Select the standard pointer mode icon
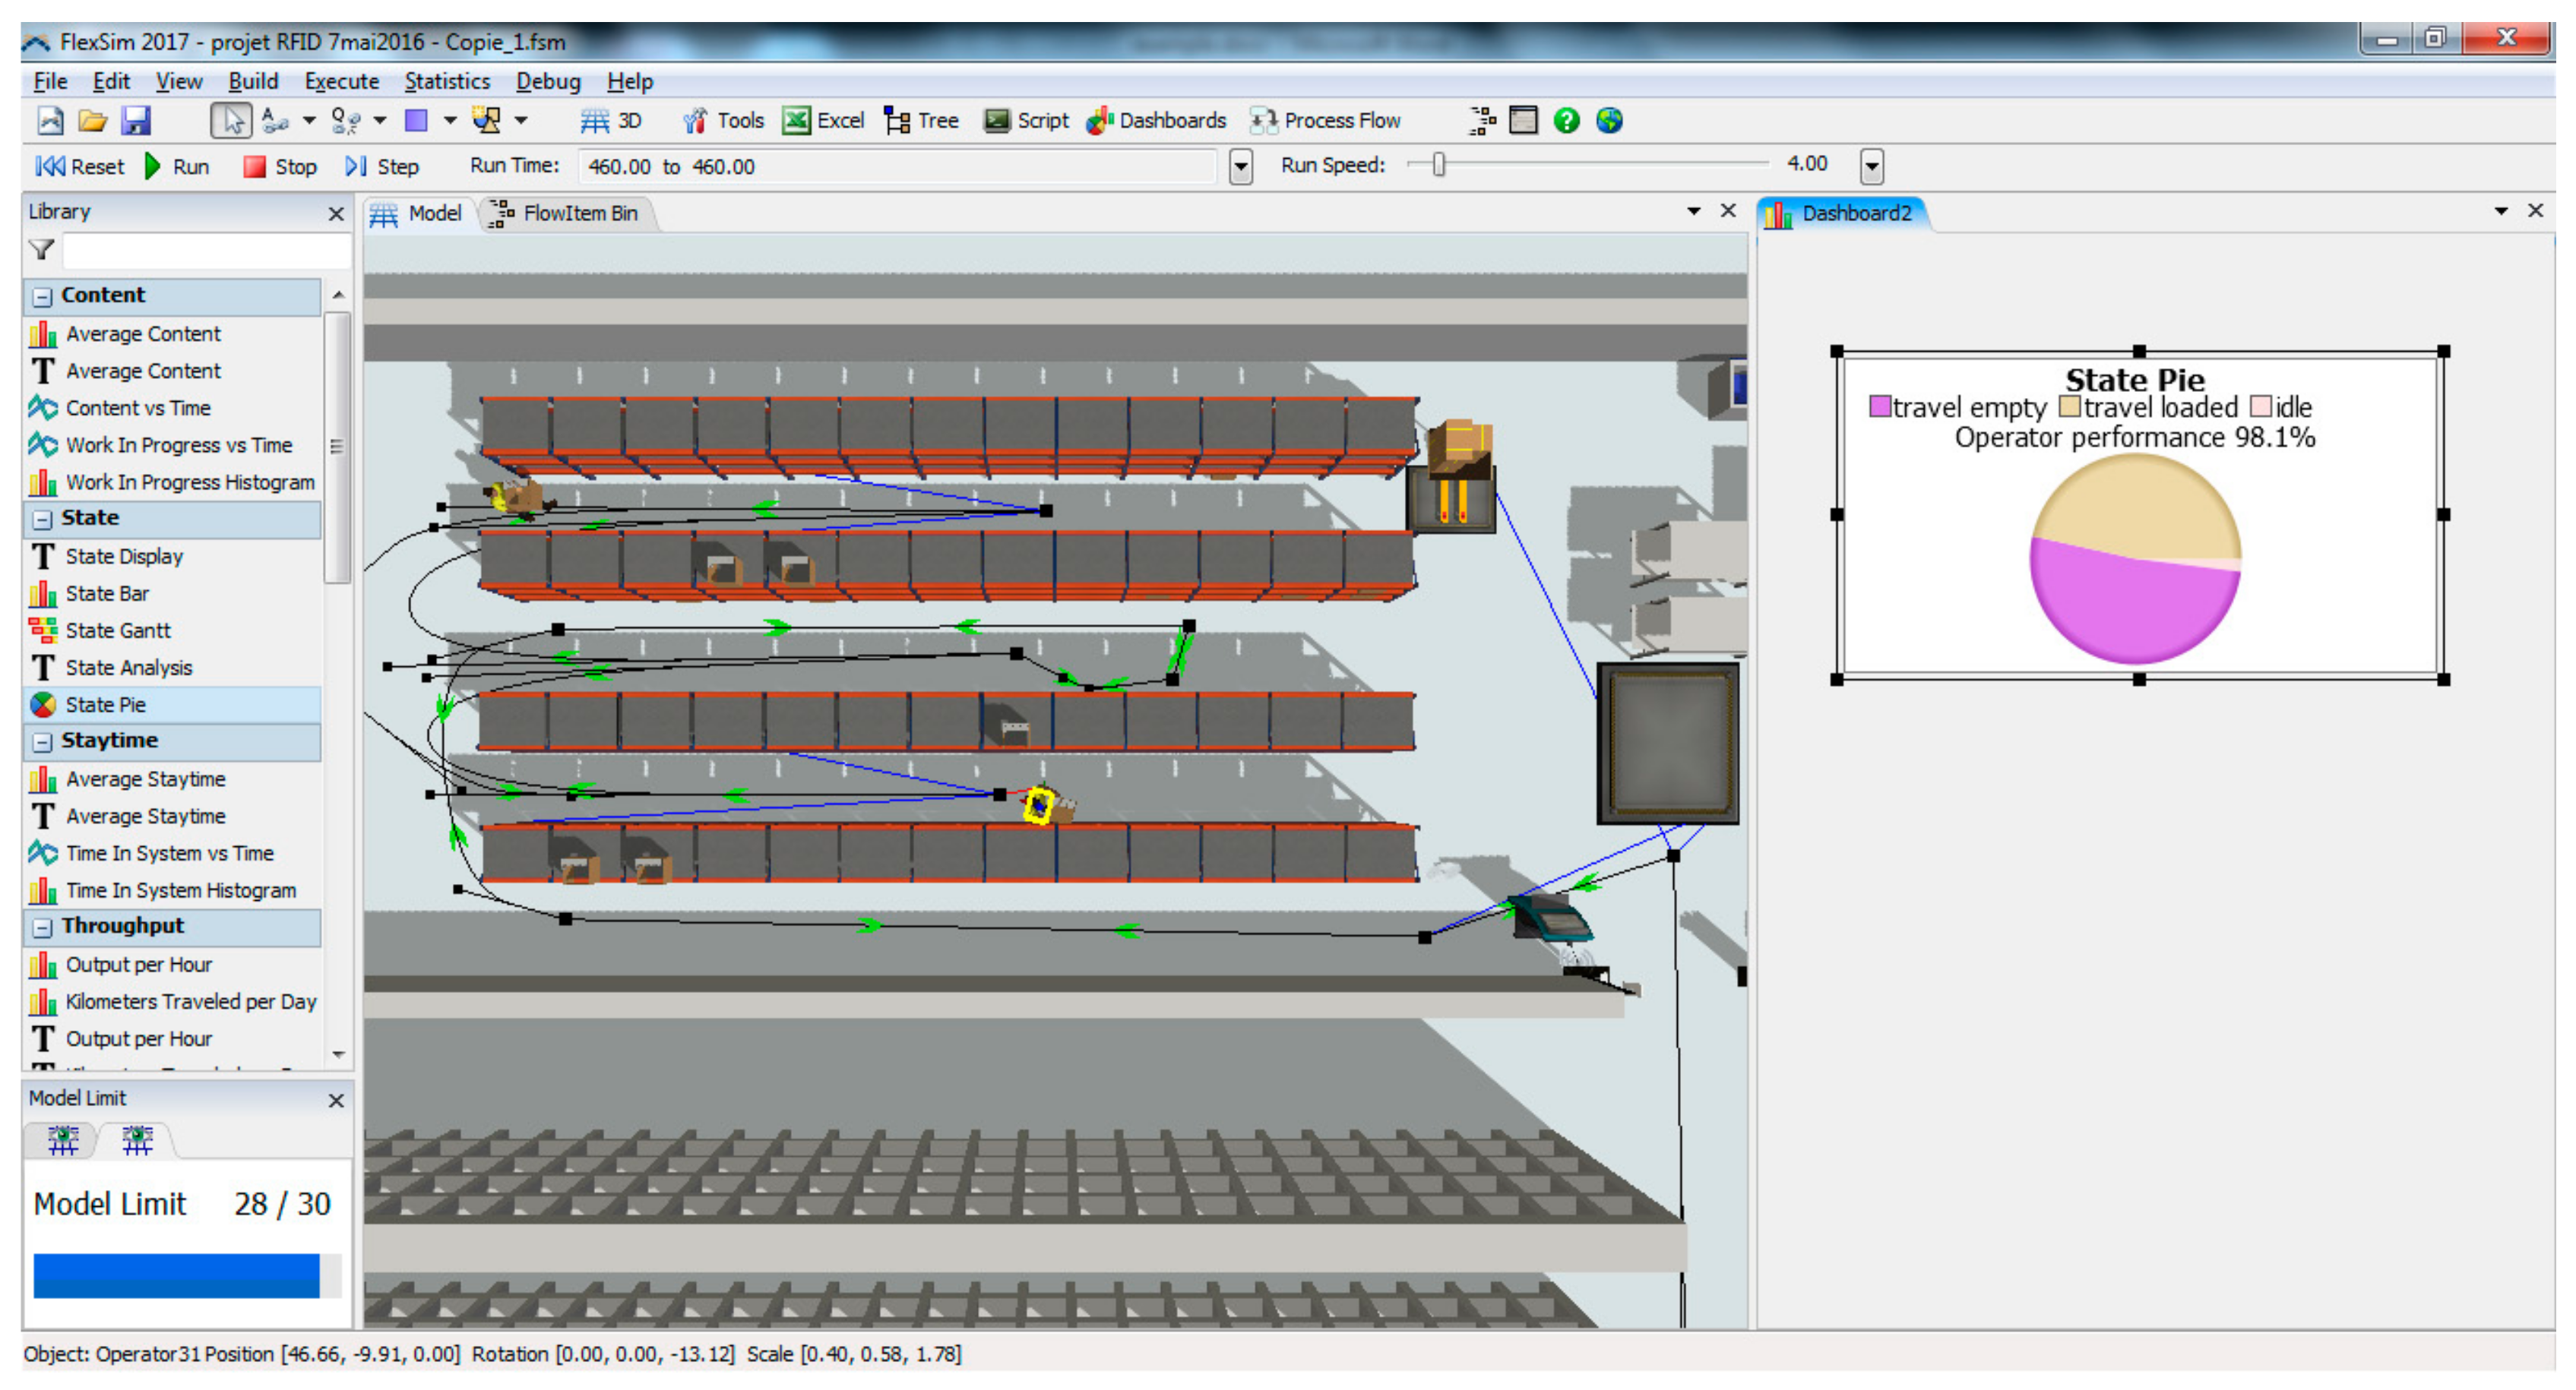Screen dimensions: 2576x1390 [x=231, y=121]
